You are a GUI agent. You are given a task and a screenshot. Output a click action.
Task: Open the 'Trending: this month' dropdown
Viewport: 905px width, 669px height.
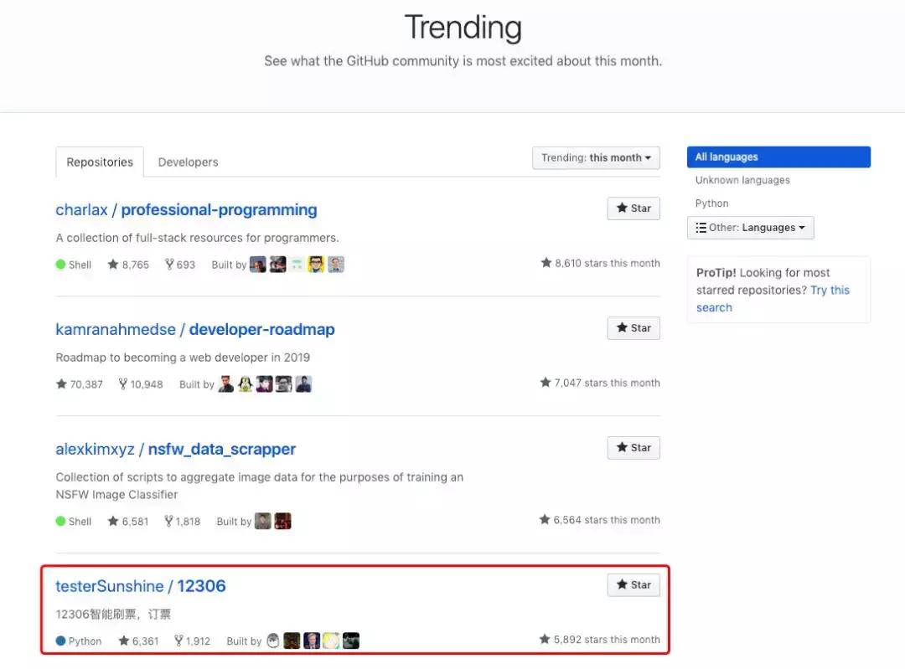pos(596,158)
